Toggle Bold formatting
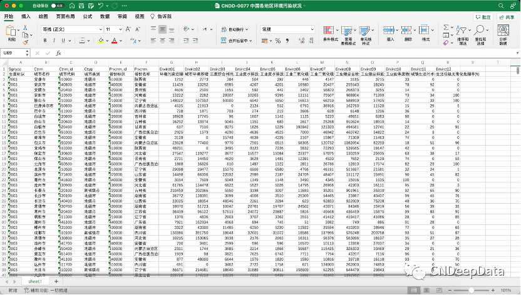This screenshot has height=295, width=521. pos(45,41)
